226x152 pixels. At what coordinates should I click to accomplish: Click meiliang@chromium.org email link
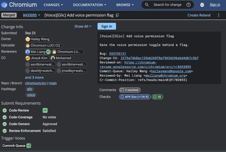click(x=165, y=76)
